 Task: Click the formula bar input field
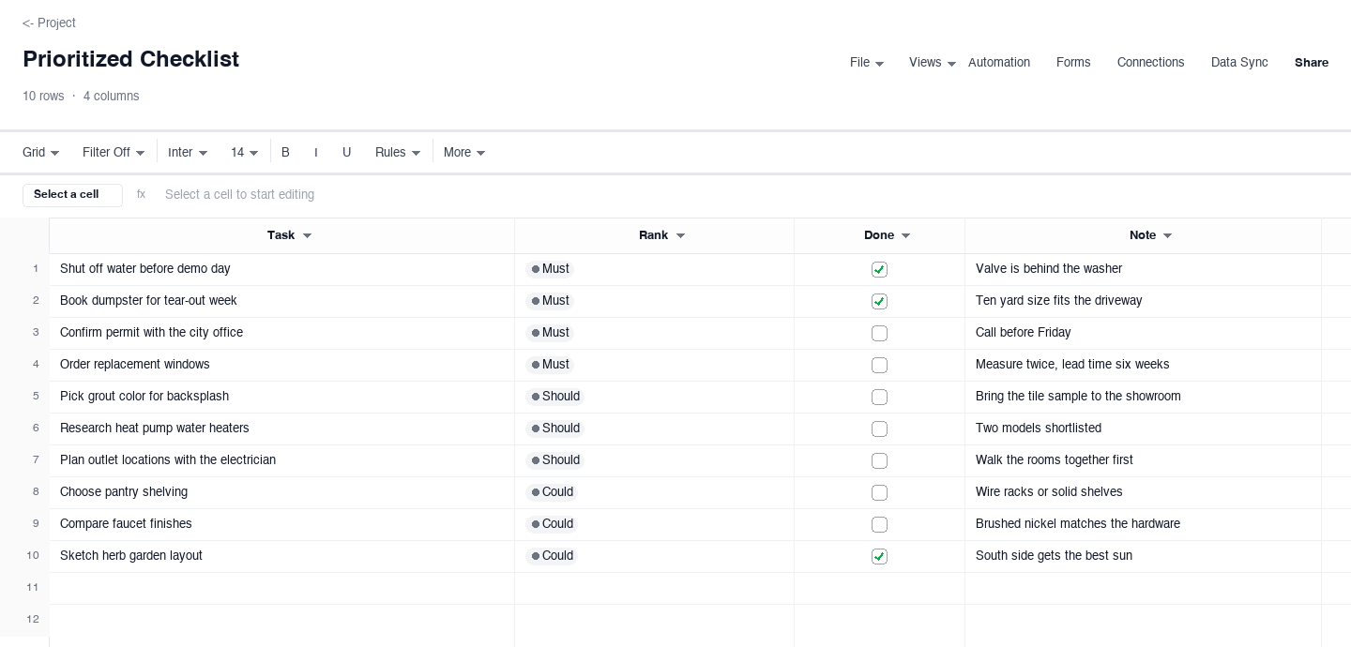[751, 194]
